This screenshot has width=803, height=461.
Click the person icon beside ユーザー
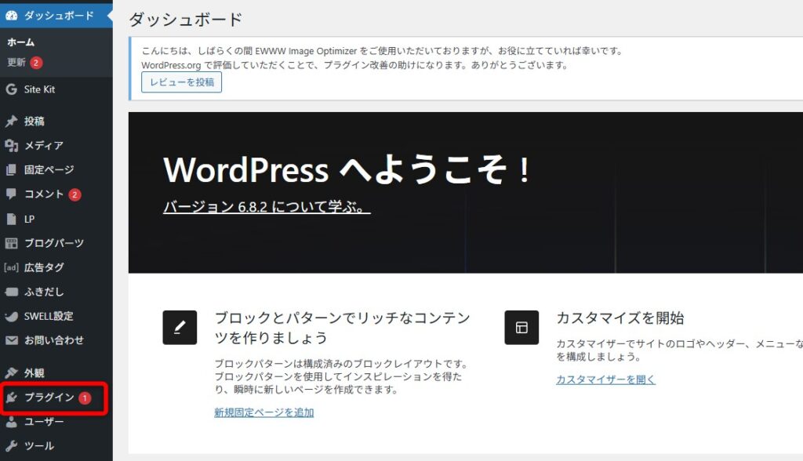tap(11, 422)
